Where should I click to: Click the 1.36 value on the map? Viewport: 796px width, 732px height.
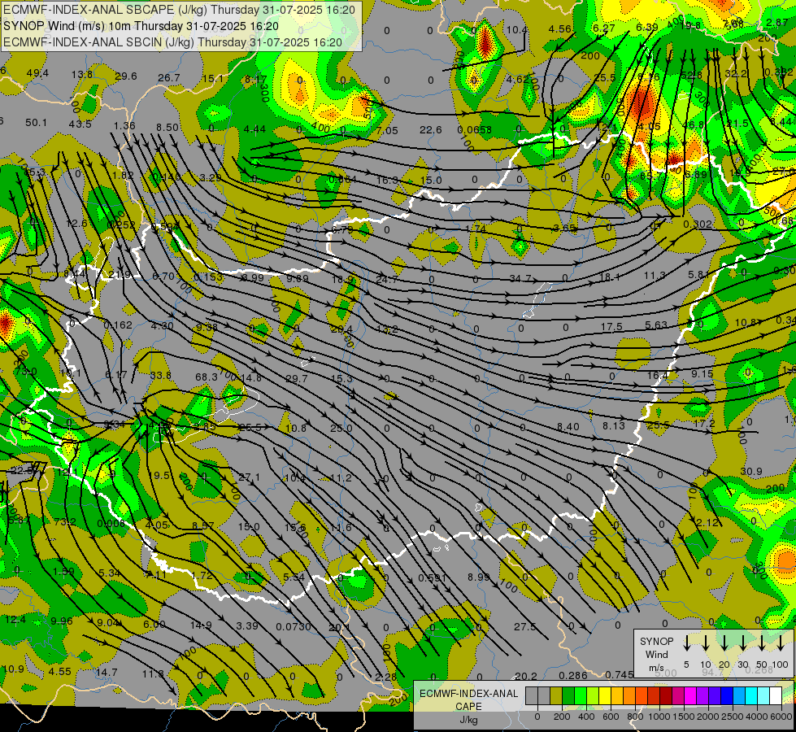coord(124,125)
